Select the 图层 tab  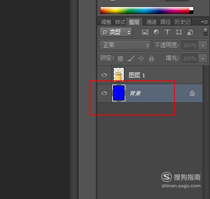[x=134, y=22]
